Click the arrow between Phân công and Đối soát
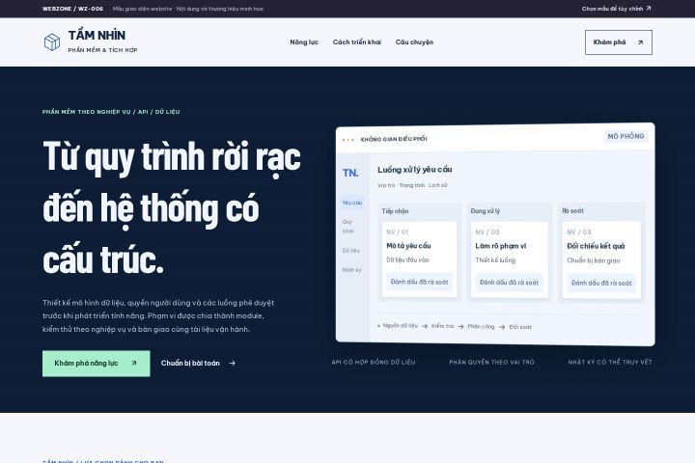This screenshot has height=463, width=695. coord(502,327)
